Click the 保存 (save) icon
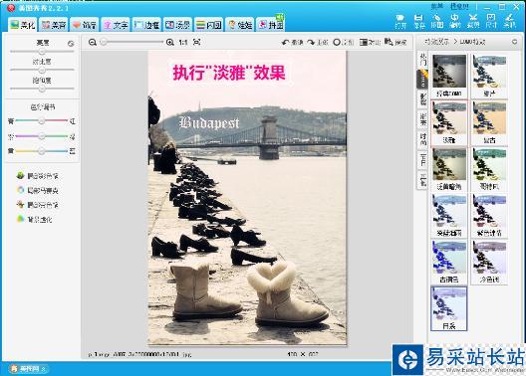Screen dimensions: 526x376 tap(418, 21)
